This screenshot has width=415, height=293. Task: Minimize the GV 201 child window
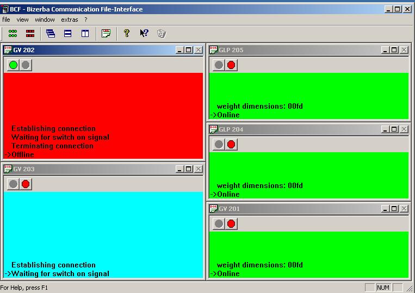pos(385,208)
